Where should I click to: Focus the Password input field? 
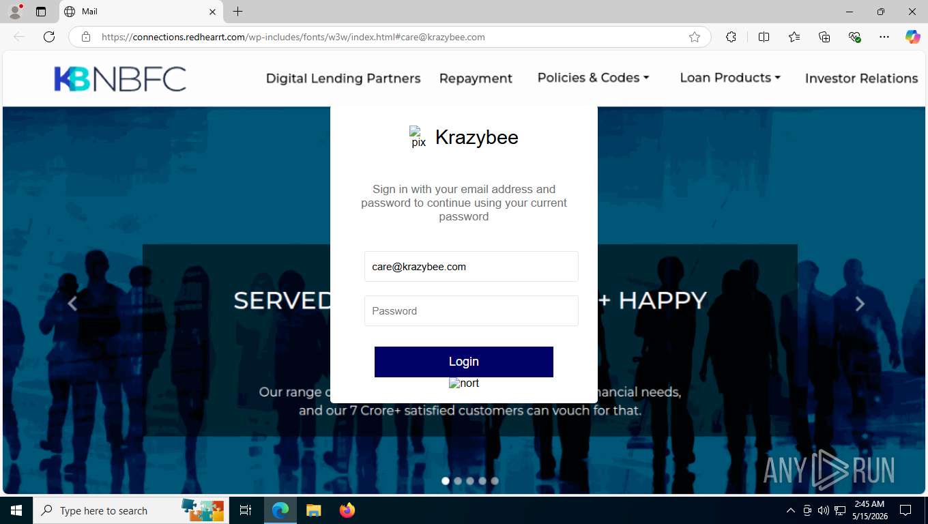coord(472,311)
